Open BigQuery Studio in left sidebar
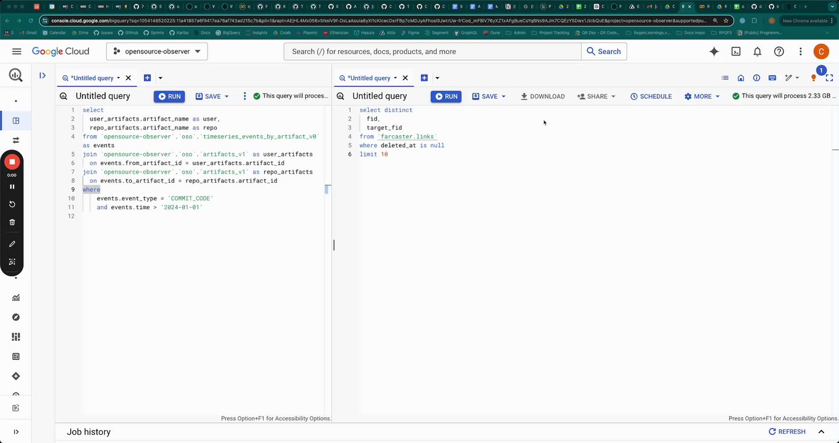Image resolution: width=839 pixels, height=443 pixels. [16, 121]
